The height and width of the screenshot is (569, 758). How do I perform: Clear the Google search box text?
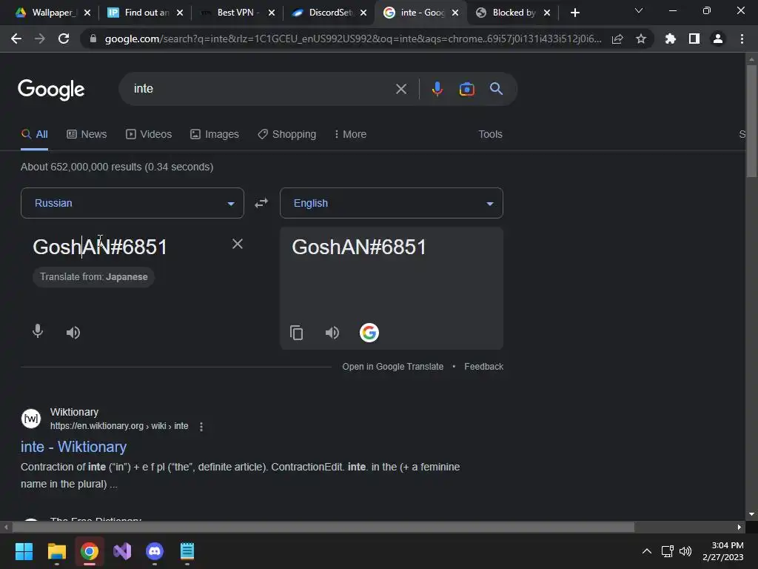pos(401,89)
